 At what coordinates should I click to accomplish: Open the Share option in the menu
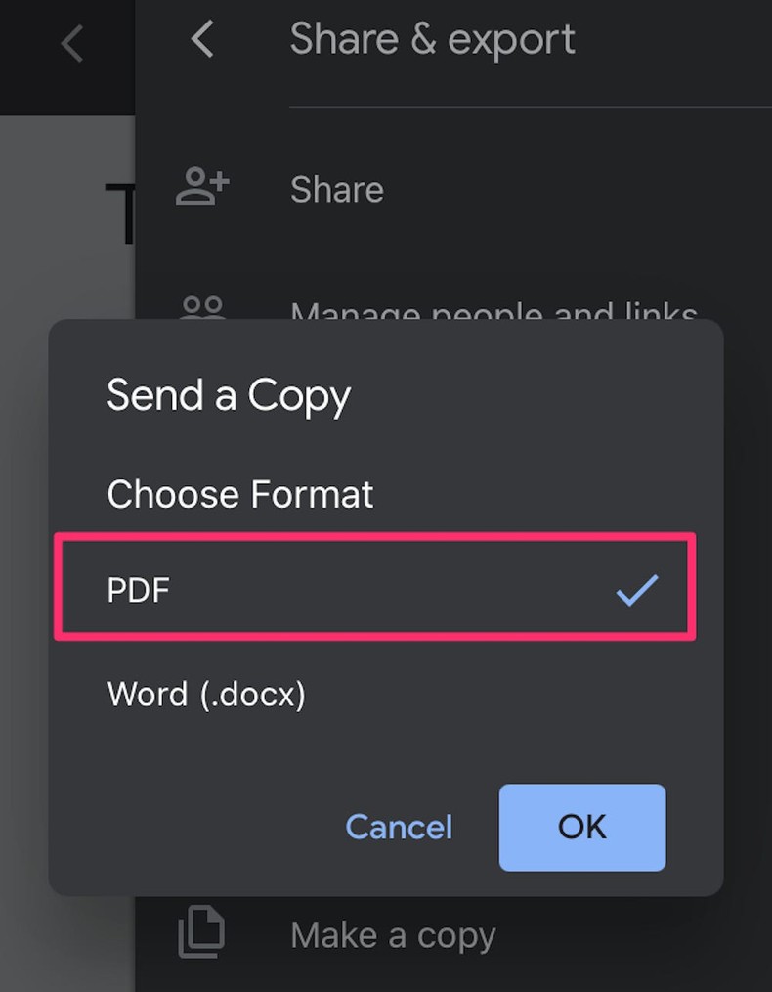tap(336, 190)
